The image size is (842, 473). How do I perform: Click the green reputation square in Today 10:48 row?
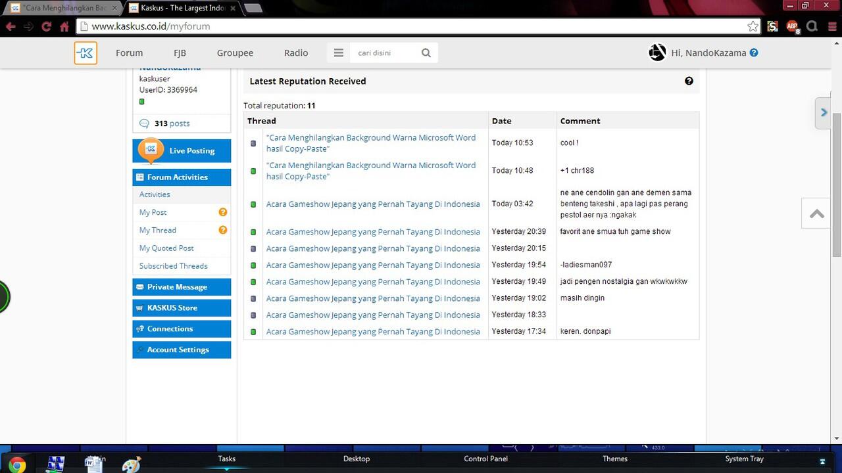click(x=253, y=171)
